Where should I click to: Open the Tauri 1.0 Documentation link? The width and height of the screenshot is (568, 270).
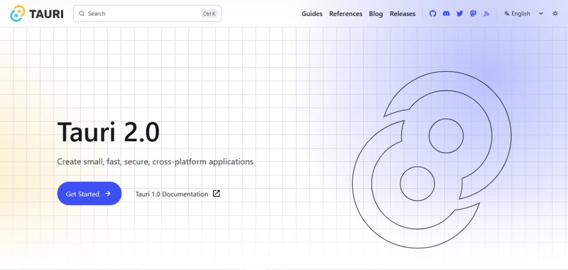177,194
